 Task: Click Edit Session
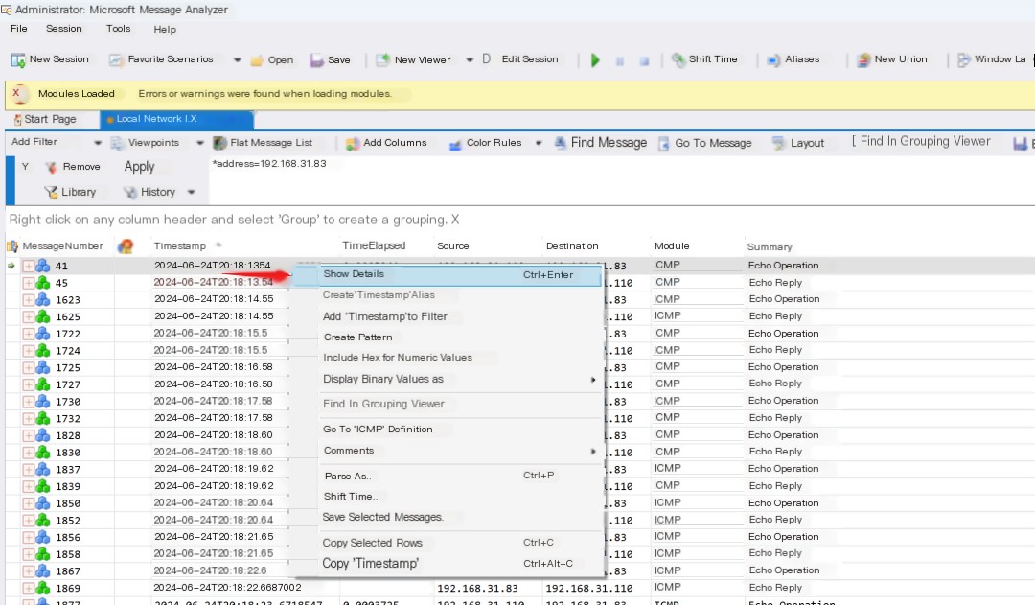point(529,59)
